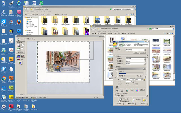Click the AUTO camera exposure icon in Preview
The width and height of the screenshot is (181, 113).
tap(18, 56)
